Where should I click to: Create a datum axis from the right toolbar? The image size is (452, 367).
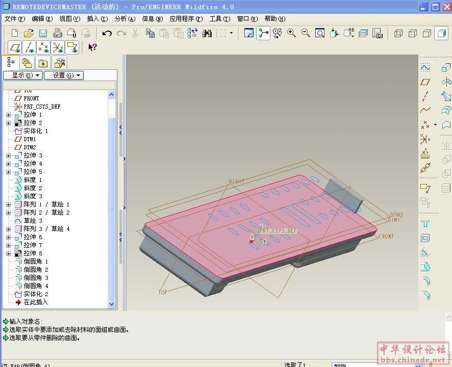click(x=425, y=96)
